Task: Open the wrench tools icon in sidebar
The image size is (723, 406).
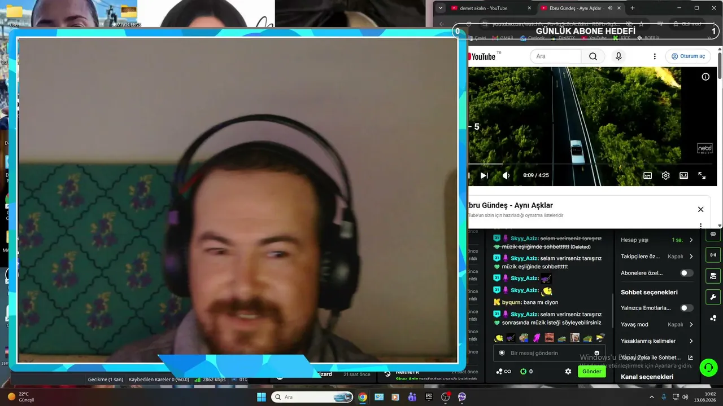Action: [x=713, y=297]
